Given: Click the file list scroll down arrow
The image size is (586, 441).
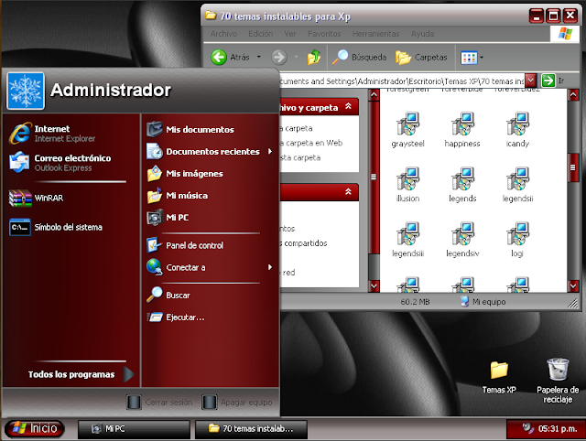Looking at the screenshot, I should pos(573,286).
